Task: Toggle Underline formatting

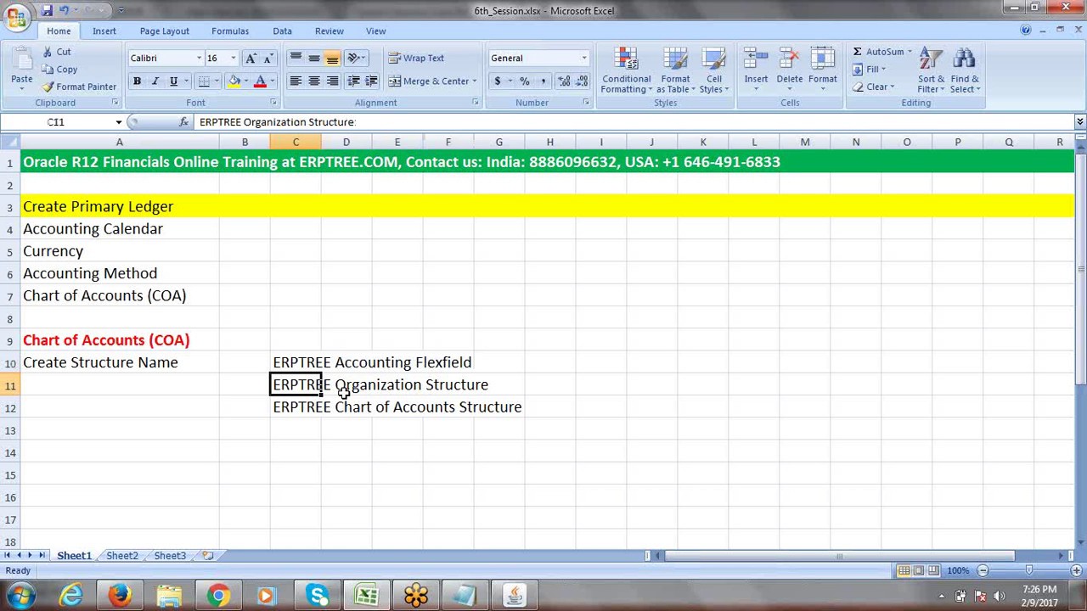Action: [x=173, y=81]
